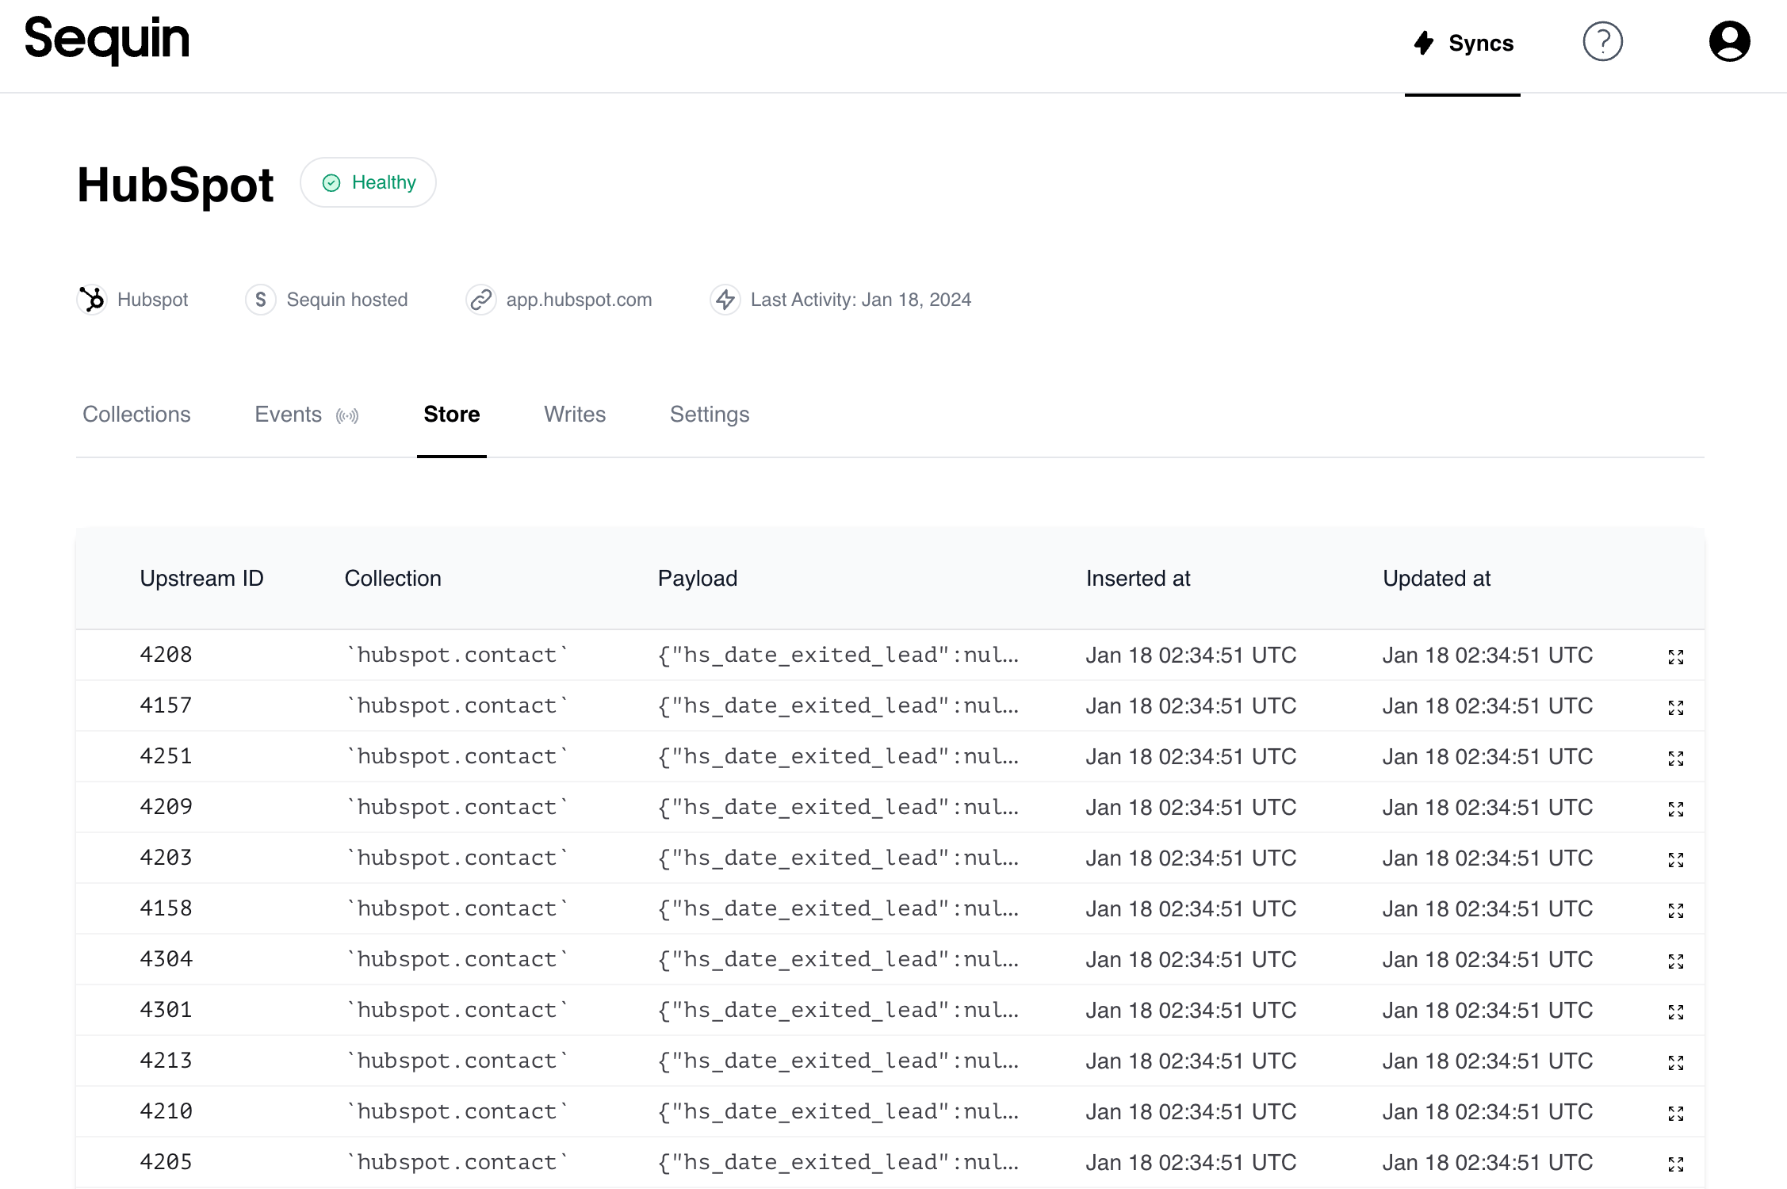Expand row with Upstream ID 4208
The image size is (1787, 1189).
[x=1675, y=657]
